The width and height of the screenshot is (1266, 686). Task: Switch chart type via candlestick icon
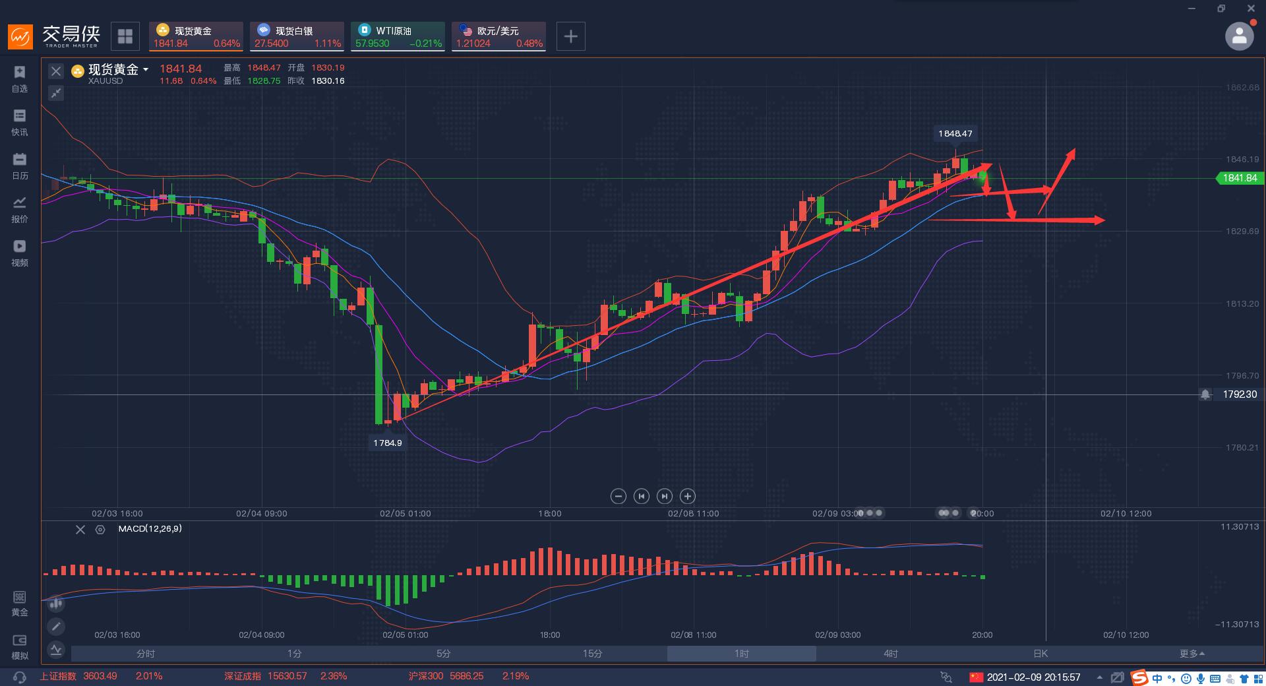56,603
